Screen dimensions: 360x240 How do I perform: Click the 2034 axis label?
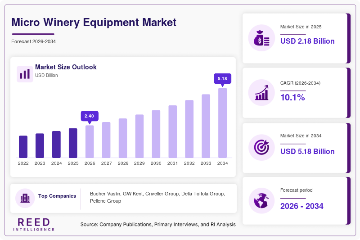point(222,163)
